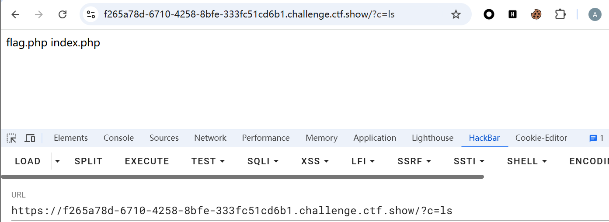Open the profile avatar menu

(x=595, y=14)
